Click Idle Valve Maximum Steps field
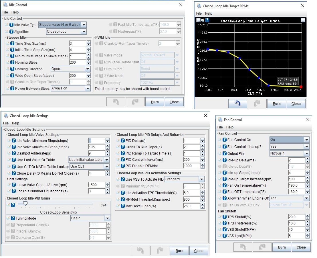The image size is (317, 258). [97, 147]
